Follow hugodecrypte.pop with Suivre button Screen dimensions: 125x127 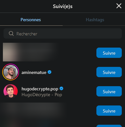[x=109, y=91]
